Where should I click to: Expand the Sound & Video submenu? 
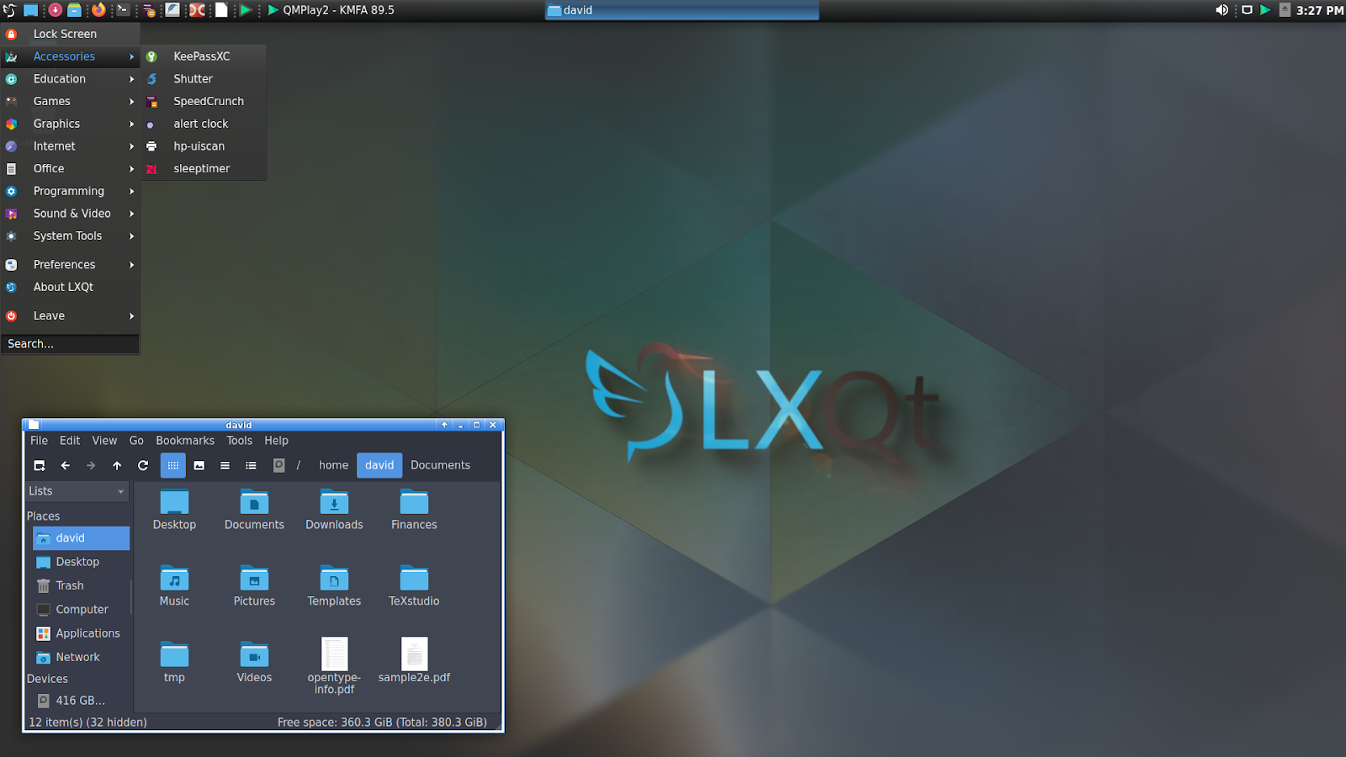click(71, 214)
